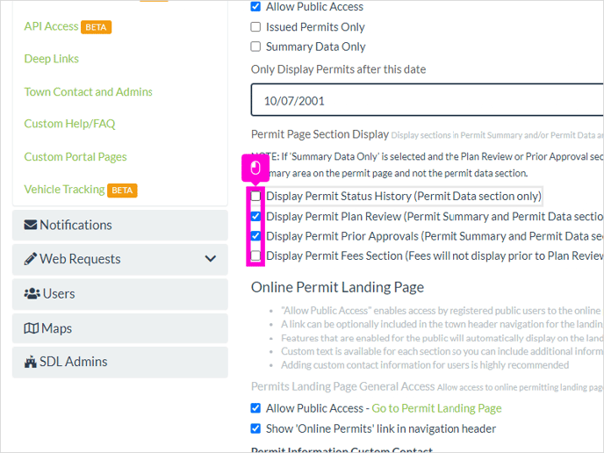The height and width of the screenshot is (453, 604).
Task: Uncheck landing page Allow Public Access checkbox
Action: tap(255, 408)
